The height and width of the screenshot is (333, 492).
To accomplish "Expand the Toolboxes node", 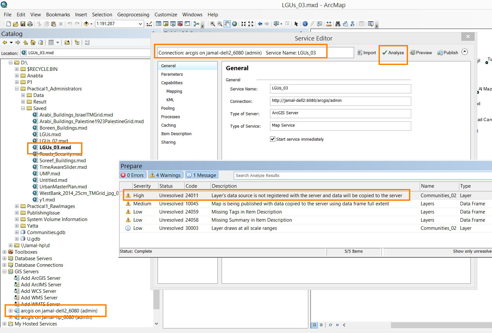I will 4,252.
